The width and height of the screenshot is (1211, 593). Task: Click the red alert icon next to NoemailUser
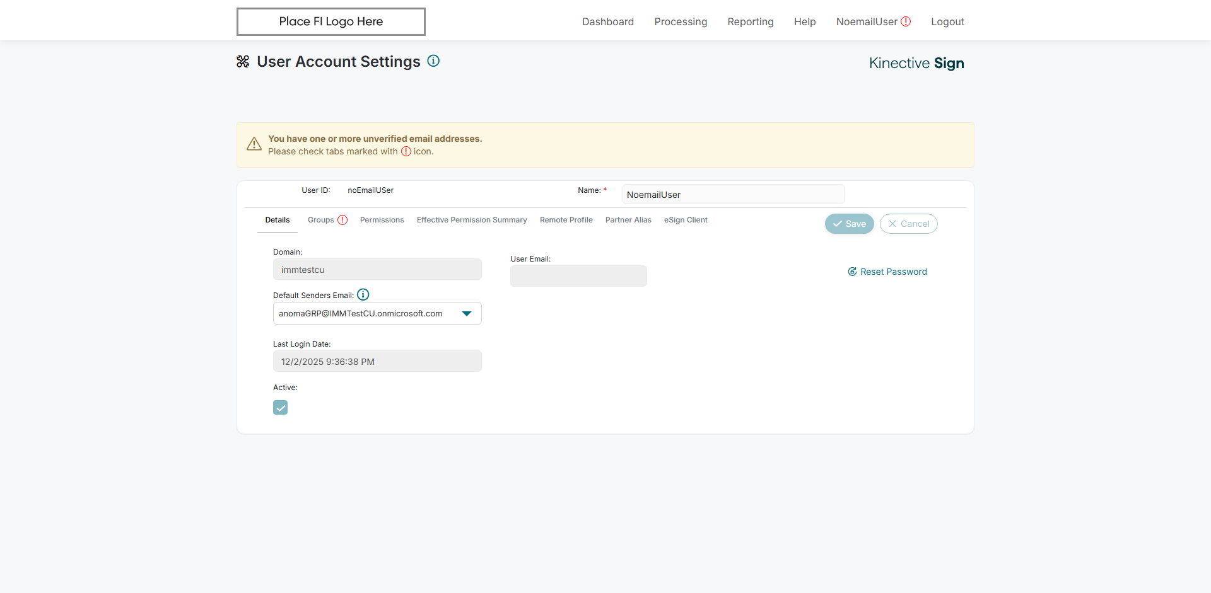click(x=906, y=21)
